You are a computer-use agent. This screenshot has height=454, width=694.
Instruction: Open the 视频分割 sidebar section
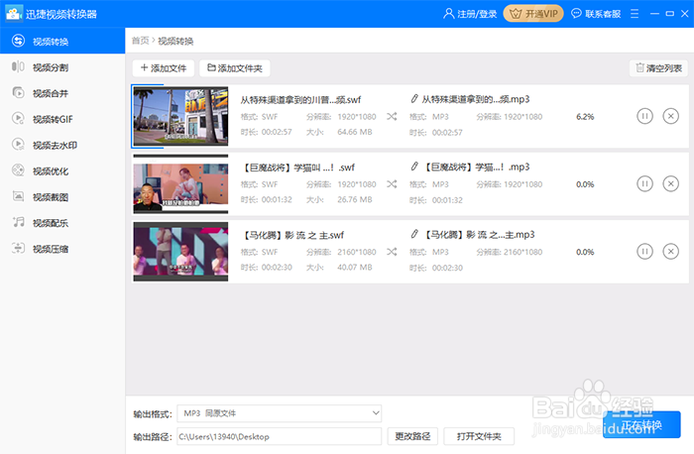pos(62,67)
